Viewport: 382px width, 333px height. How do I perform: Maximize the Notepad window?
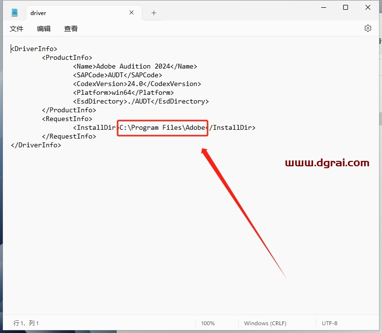(346, 8)
